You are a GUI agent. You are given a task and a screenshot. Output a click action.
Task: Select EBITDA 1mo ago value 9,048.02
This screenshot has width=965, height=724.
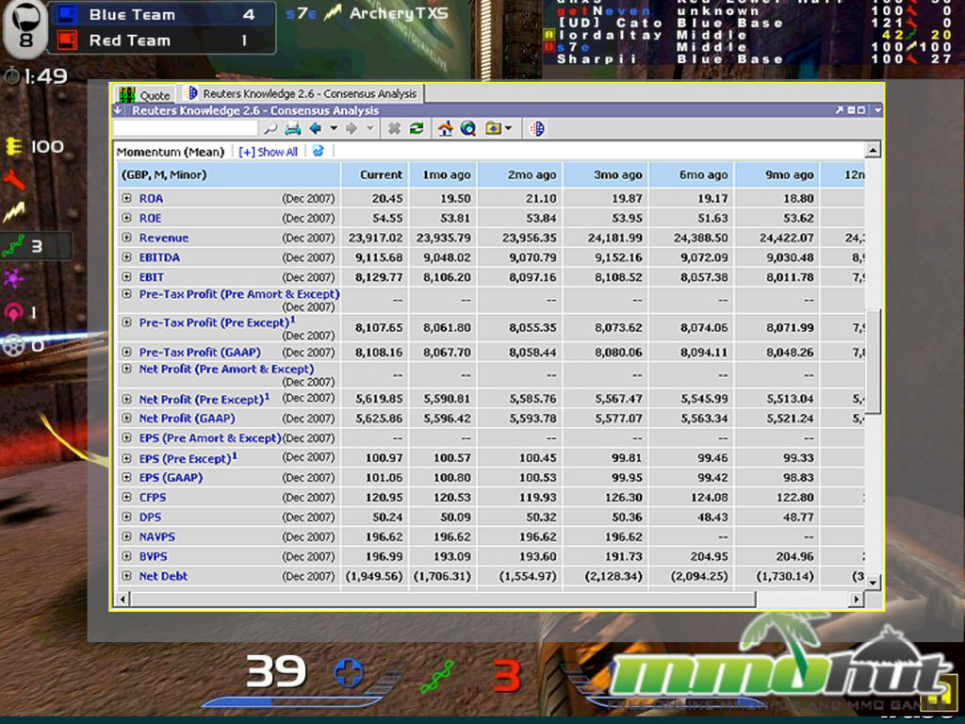447,257
